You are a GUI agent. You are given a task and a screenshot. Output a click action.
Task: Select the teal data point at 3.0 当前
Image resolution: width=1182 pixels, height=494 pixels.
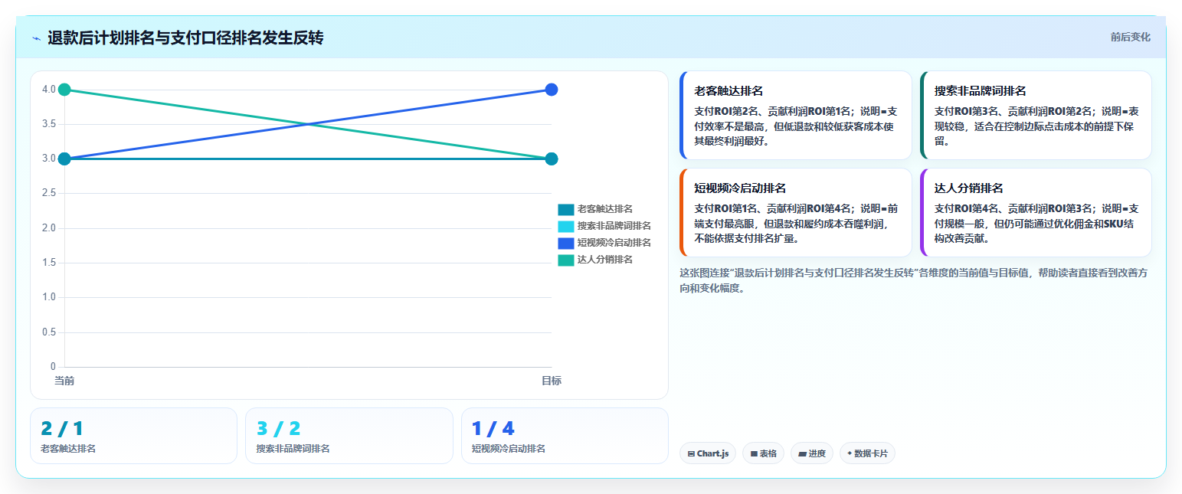(64, 159)
